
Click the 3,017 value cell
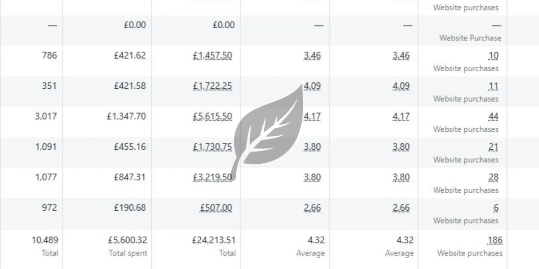(46, 117)
